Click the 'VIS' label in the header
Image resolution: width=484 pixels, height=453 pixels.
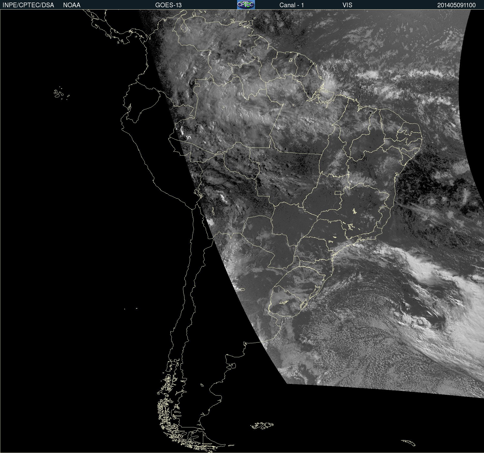347,5
